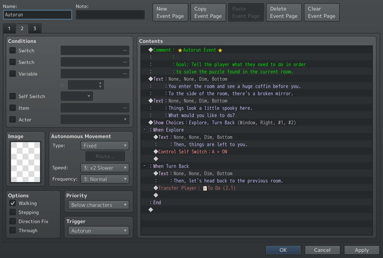Switch to event page tab 3
Viewport: 383px width, 258px height.
coord(34,29)
